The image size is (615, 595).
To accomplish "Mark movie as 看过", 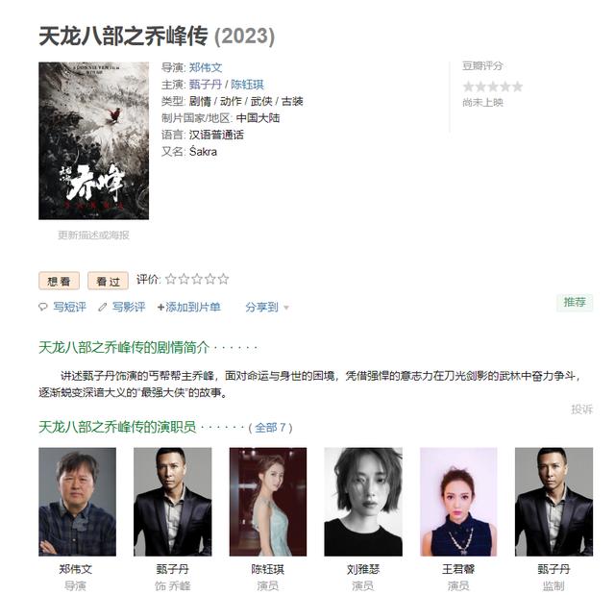I will pyautogui.click(x=108, y=281).
